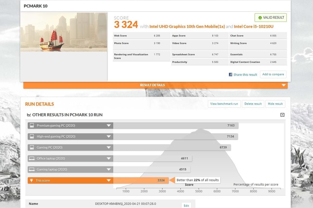The height and width of the screenshot is (208, 313).
Task: Expand the Gaming PC (2020) row
Action: [x=109, y=147]
